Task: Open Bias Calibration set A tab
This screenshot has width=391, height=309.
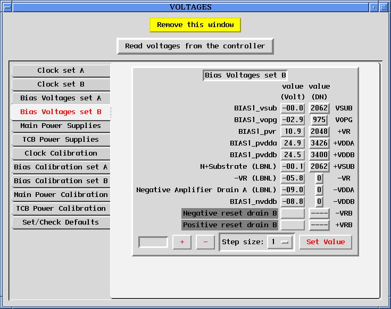Action: click(61, 167)
